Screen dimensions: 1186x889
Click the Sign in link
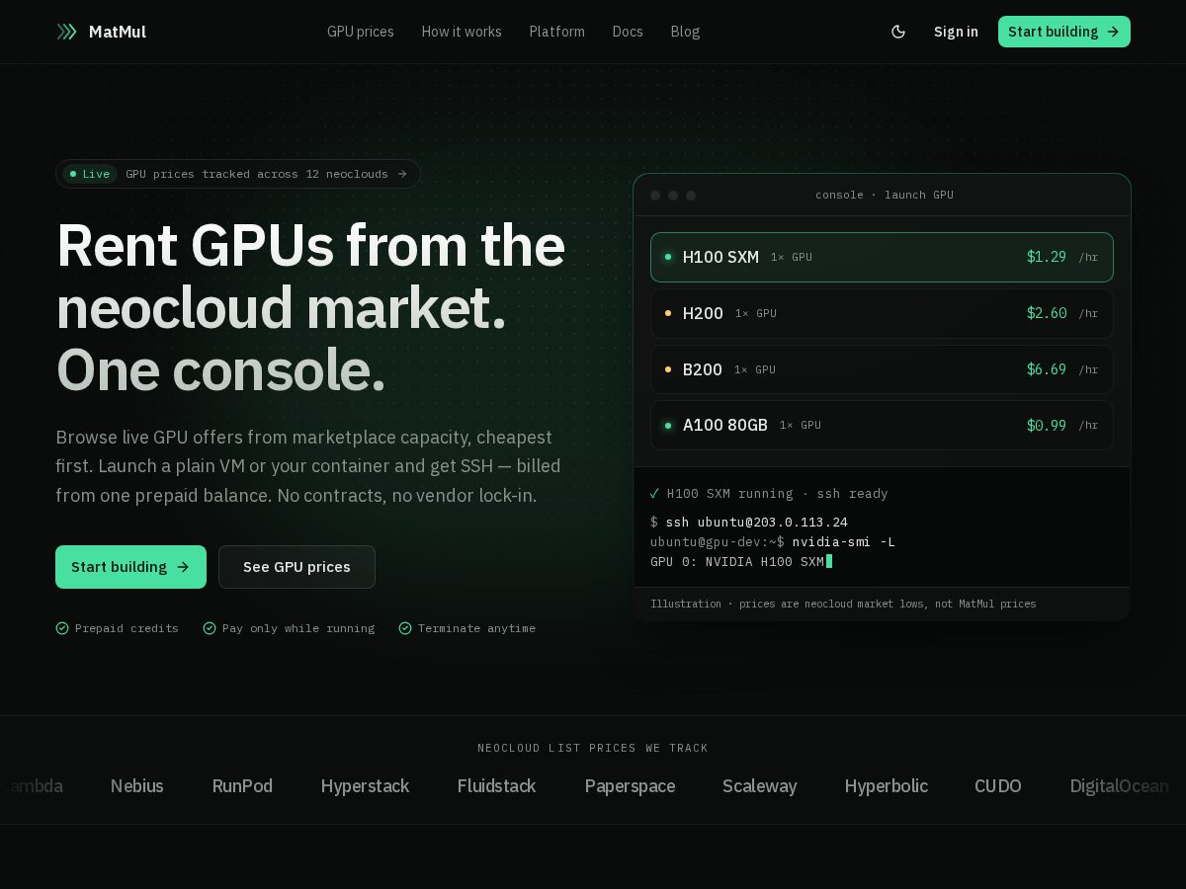(956, 32)
